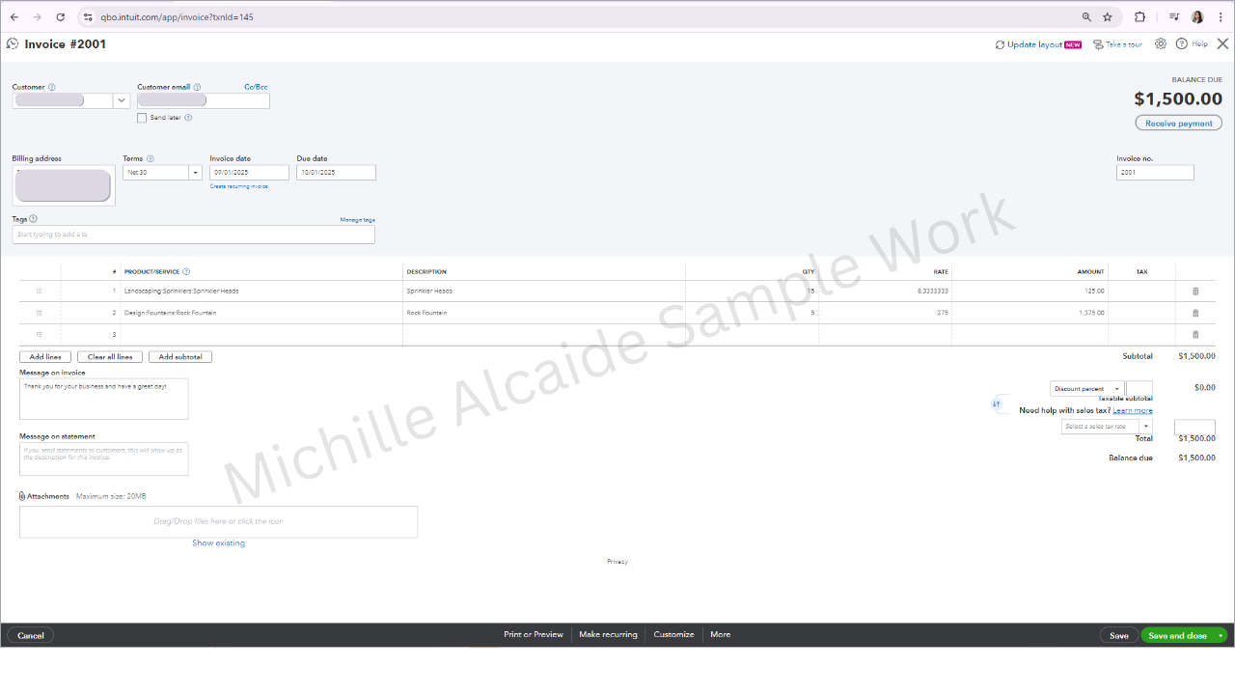Open the Discount percent dropdown
Viewport: 1235px width, 695px height.
pyautogui.click(x=1087, y=389)
